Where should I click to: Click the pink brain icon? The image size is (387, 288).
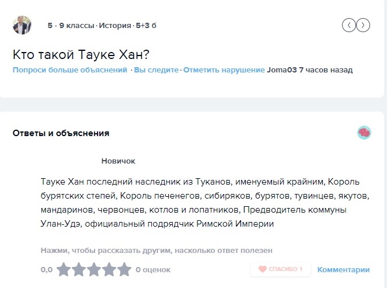click(364, 133)
